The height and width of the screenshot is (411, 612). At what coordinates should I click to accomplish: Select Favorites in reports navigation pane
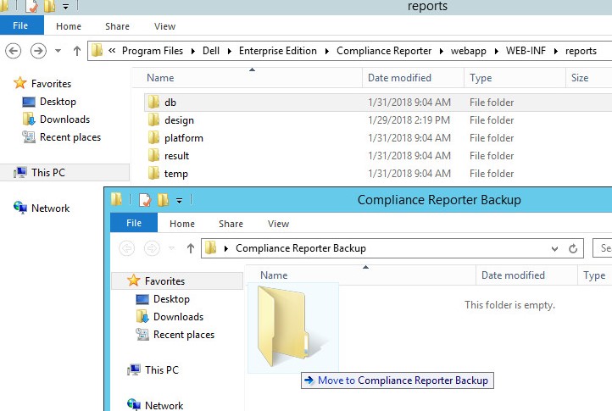pyautogui.click(x=51, y=84)
